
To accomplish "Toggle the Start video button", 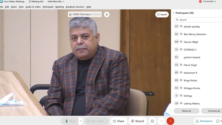I will coord(95,121).
